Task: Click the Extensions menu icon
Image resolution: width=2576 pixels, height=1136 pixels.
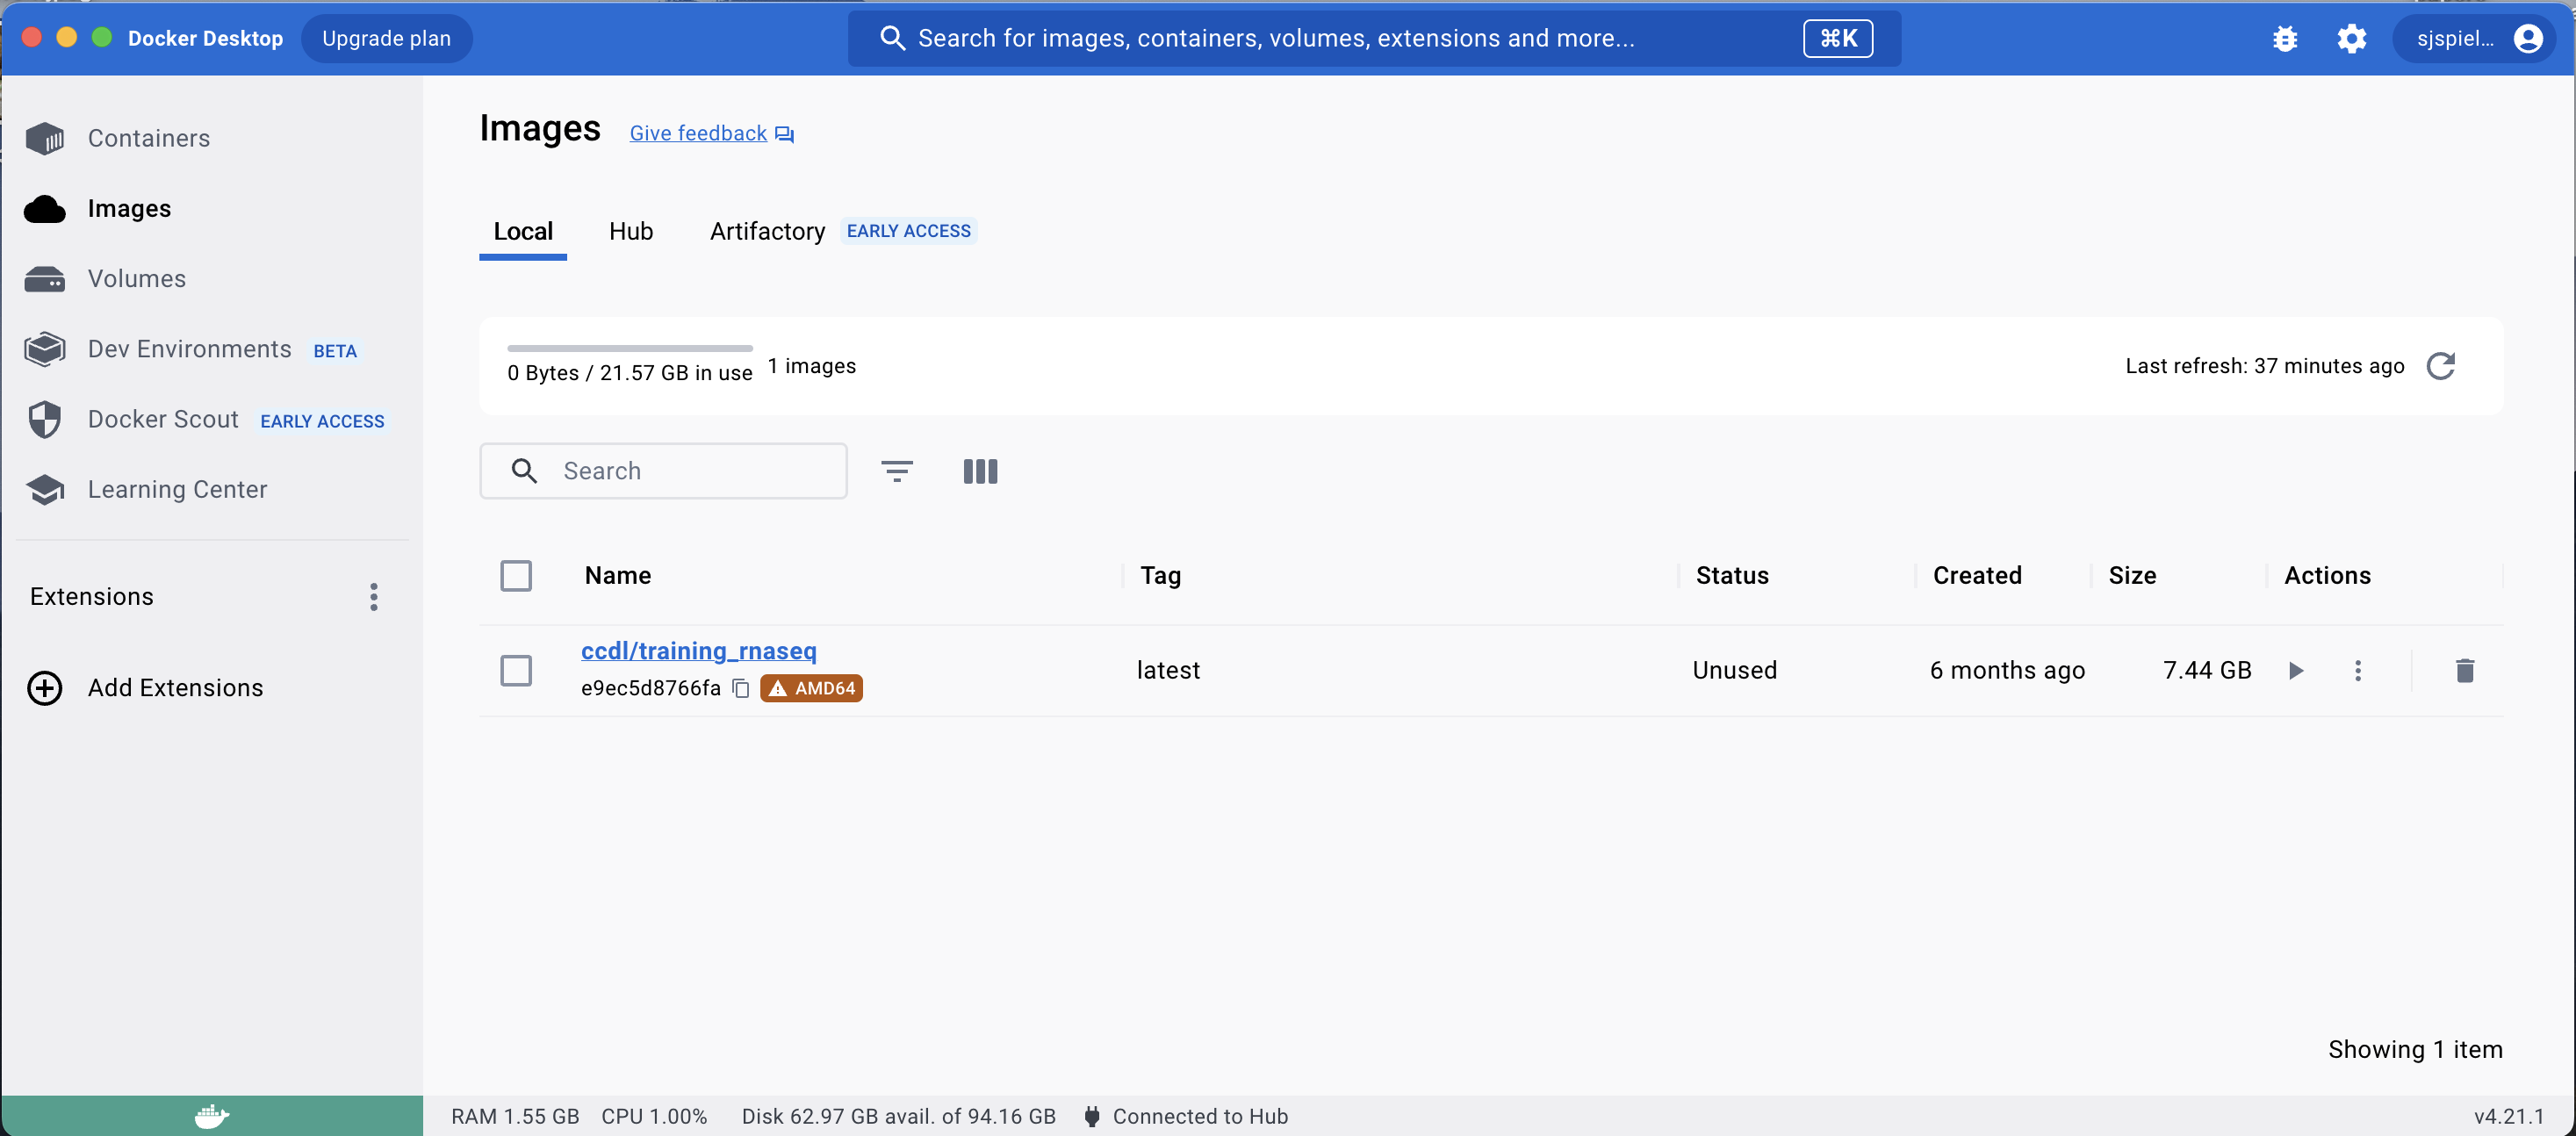Action: (x=371, y=596)
